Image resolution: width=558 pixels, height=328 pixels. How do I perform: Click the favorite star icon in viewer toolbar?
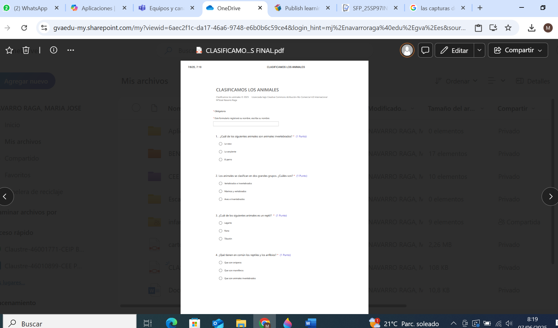pos(9,50)
